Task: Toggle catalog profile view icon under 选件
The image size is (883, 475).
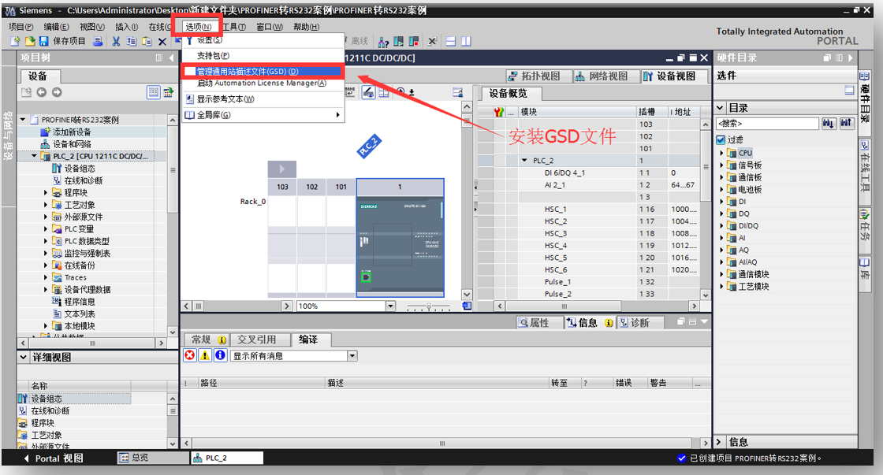Action: (849, 90)
